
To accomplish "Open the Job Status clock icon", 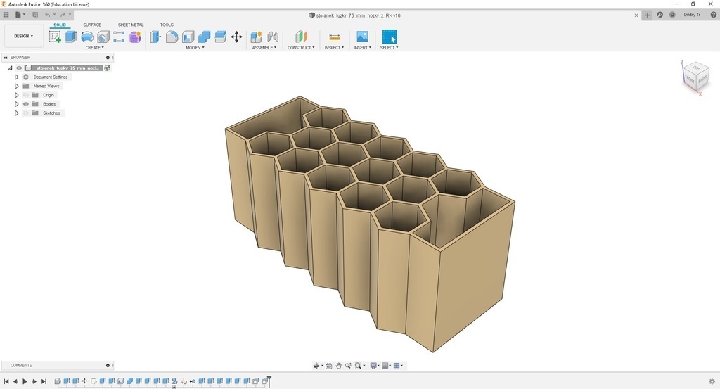I will pos(672,15).
